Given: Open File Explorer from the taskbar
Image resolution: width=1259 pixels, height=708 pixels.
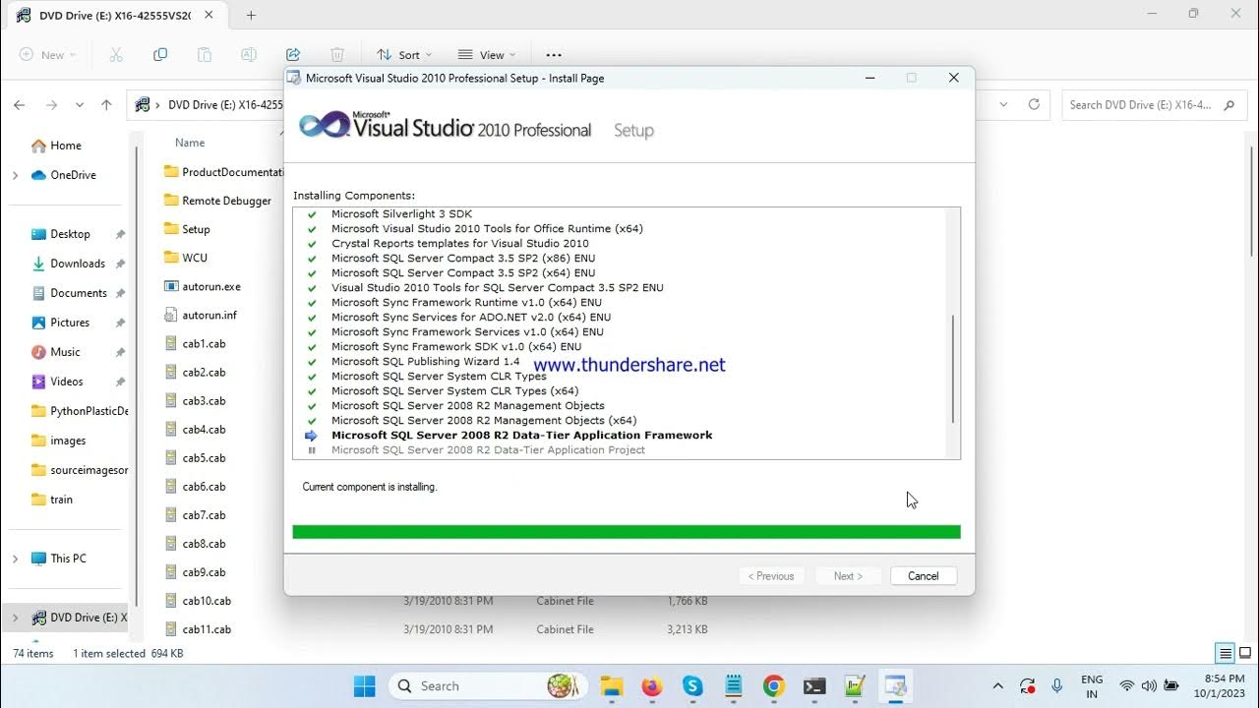Looking at the screenshot, I should [612, 686].
